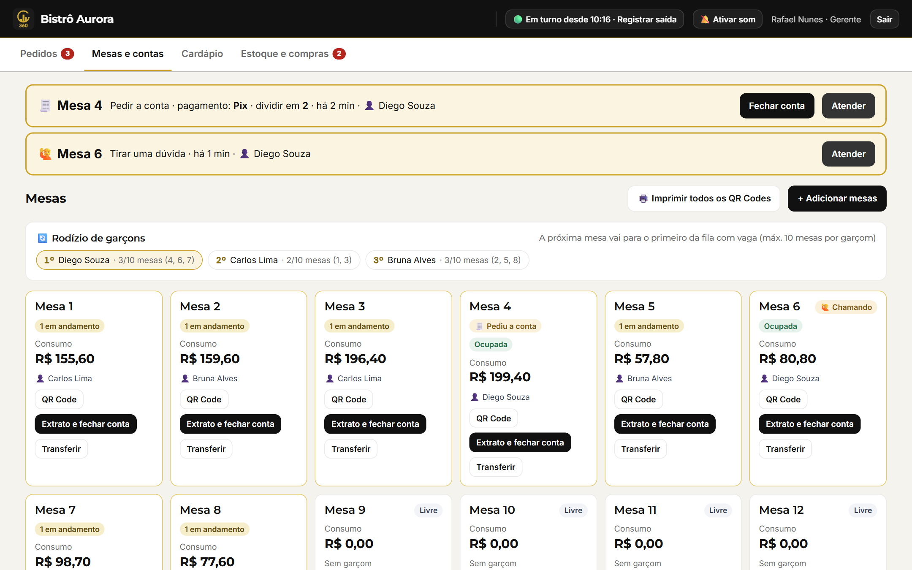Click the Sair button
The height and width of the screenshot is (570, 912).
(884, 19)
